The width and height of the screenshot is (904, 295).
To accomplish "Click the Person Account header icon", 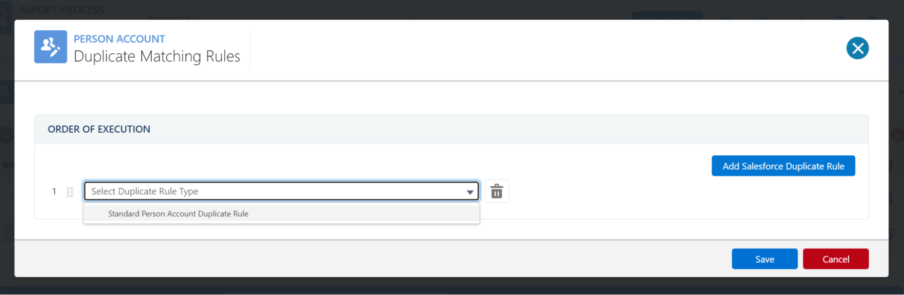I will coord(50,47).
